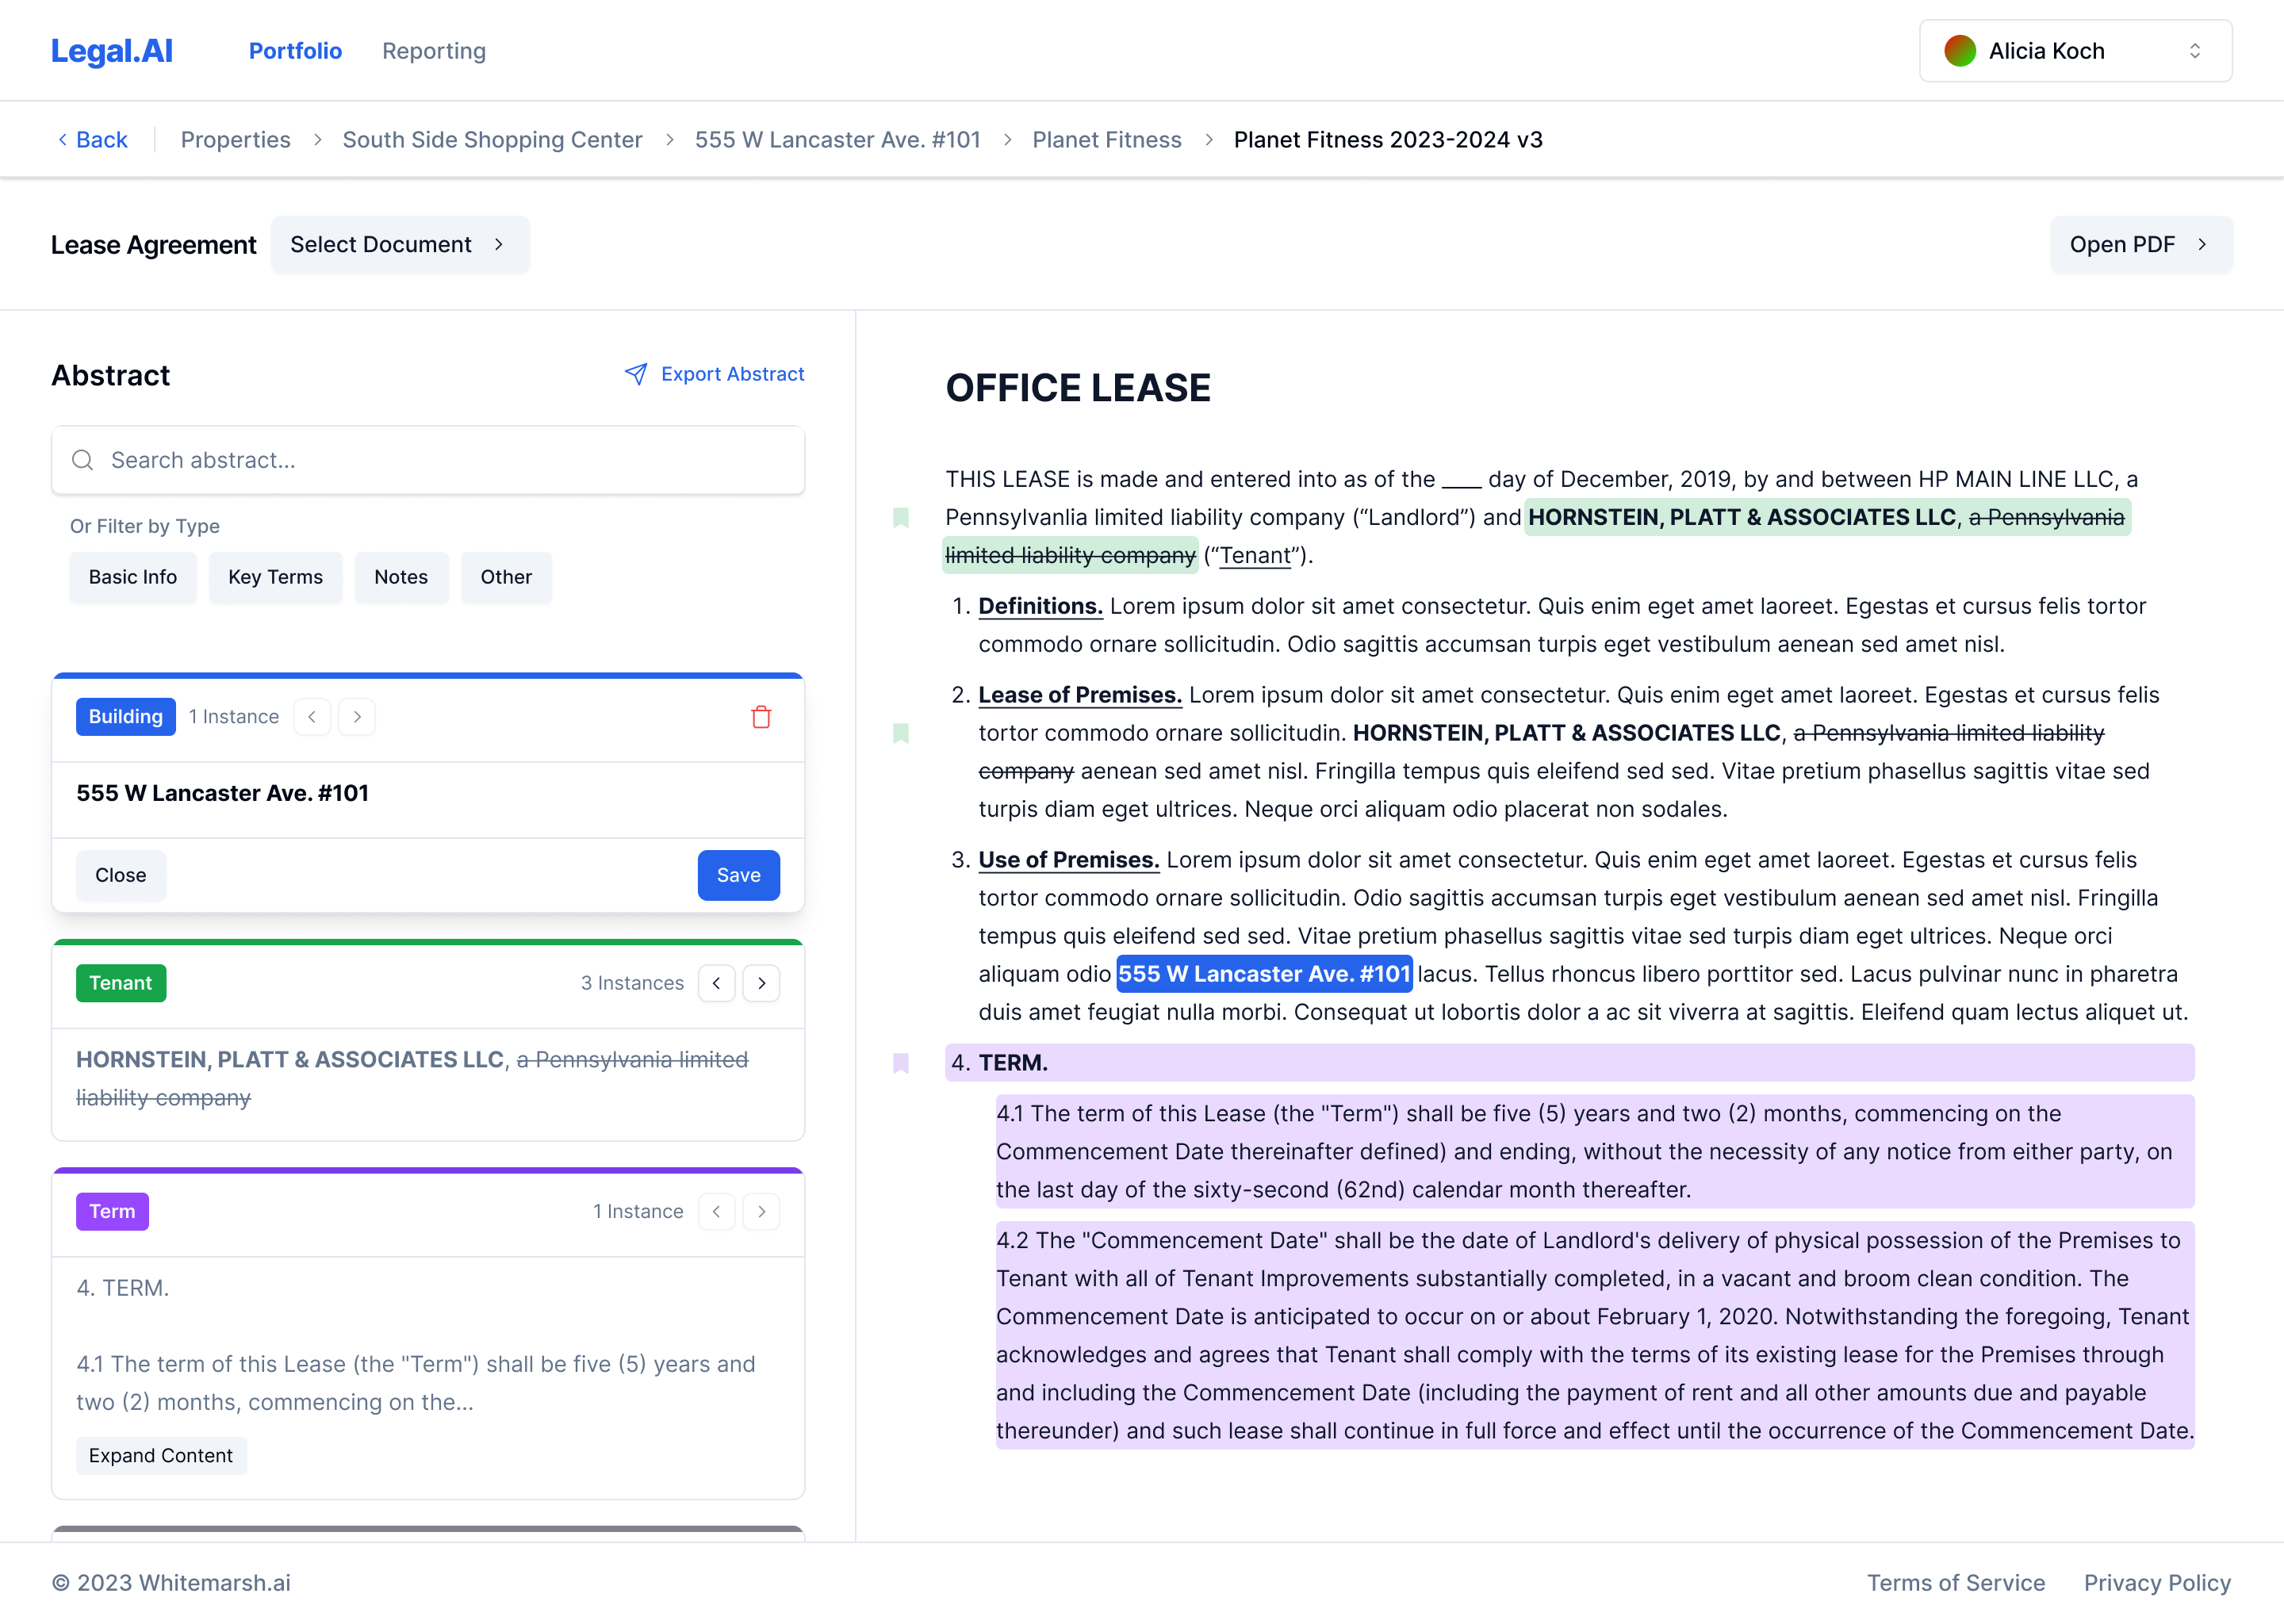Open South Side Shopping Center breadcrumb
Image resolution: width=2284 pixels, height=1624 pixels.
point(492,140)
